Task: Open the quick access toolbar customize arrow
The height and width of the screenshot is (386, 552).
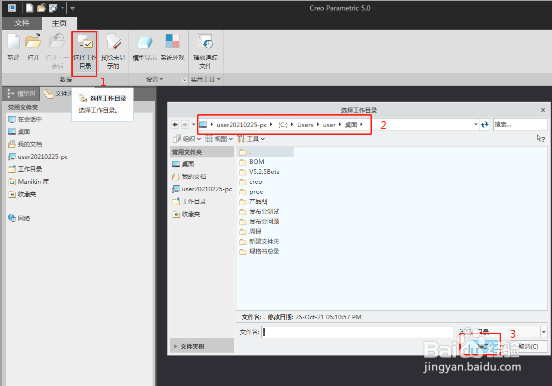Action: [x=72, y=8]
